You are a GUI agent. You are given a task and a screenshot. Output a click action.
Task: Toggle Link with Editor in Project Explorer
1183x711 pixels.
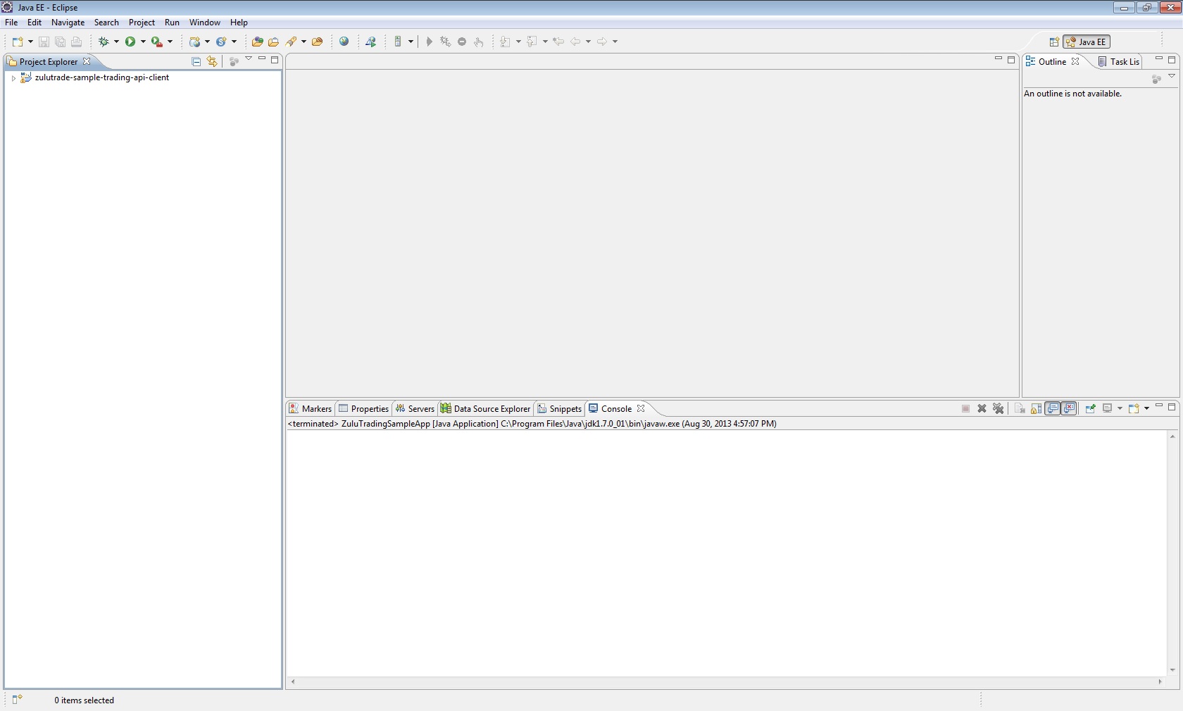(212, 62)
